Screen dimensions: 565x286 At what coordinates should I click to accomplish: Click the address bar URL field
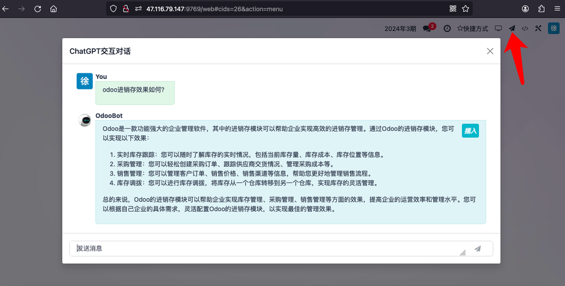tap(289, 9)
